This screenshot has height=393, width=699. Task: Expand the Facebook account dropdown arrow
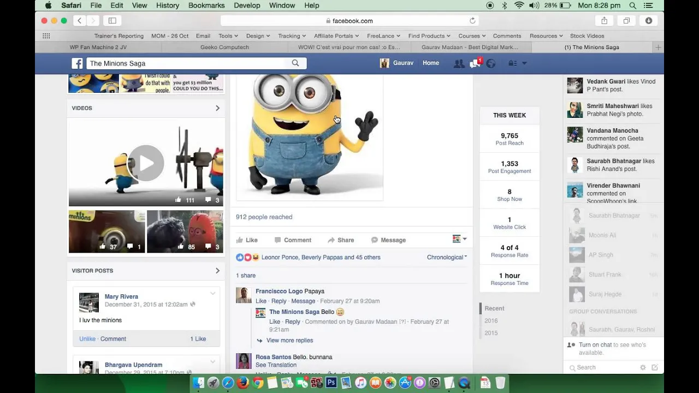click(524, 63)
